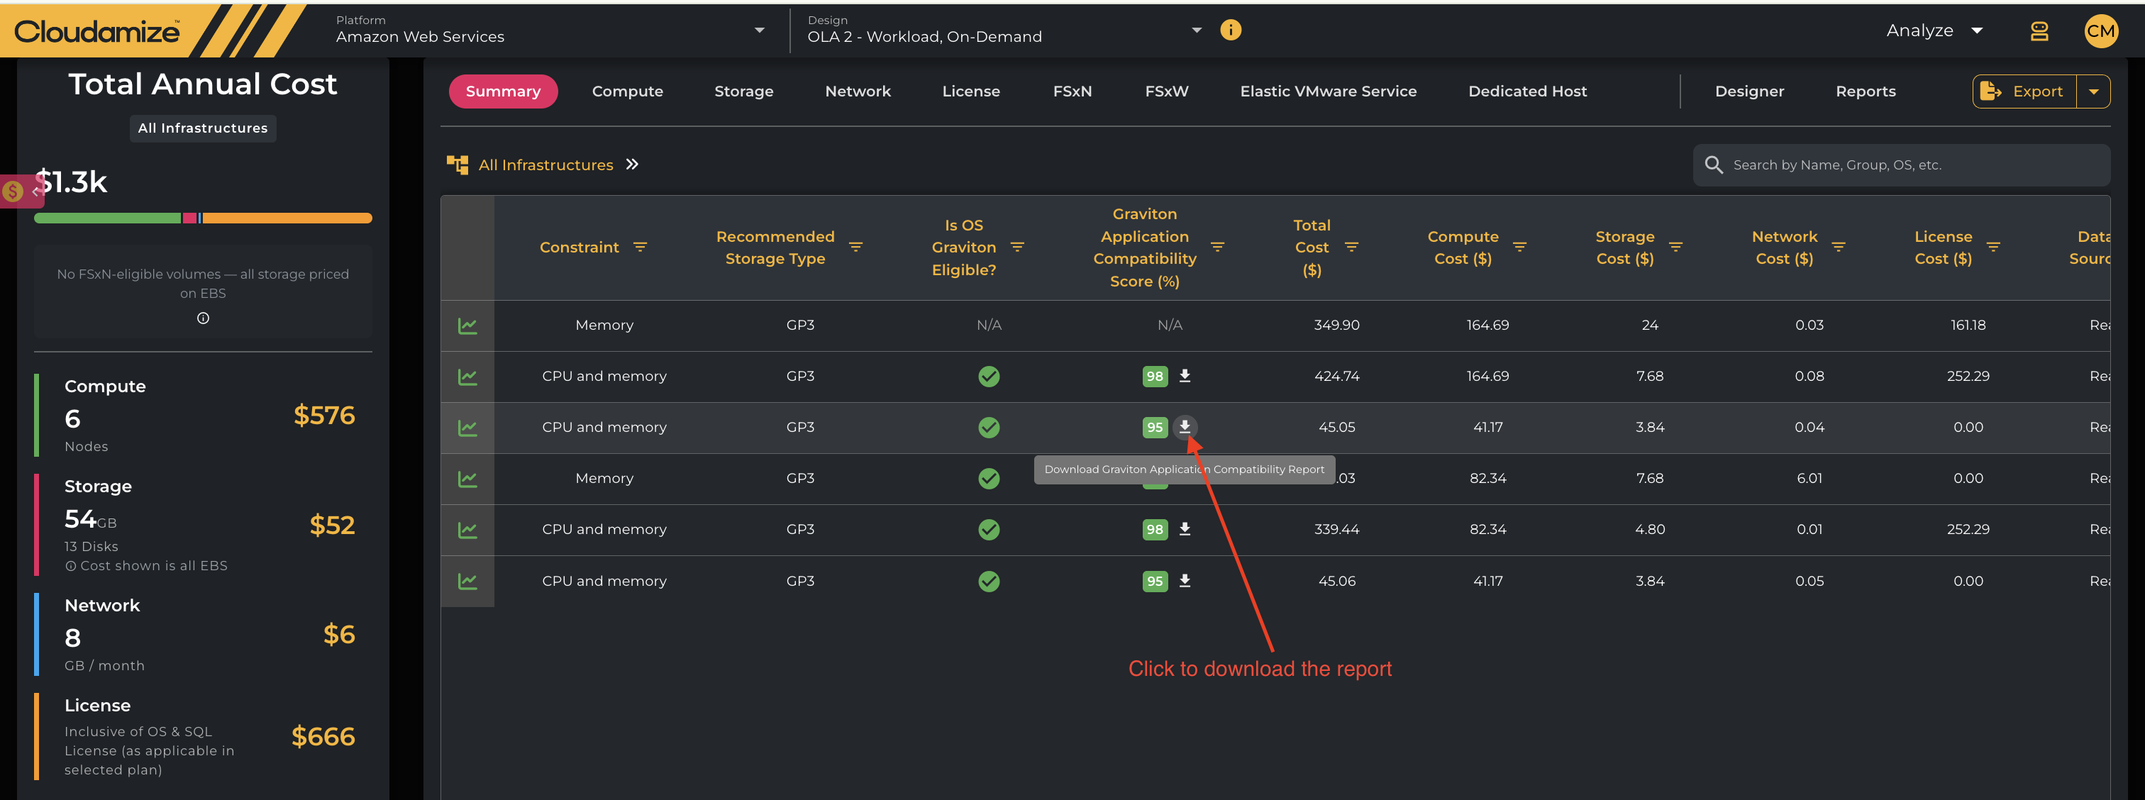Filter the Total Cost column

pyautogui.click(x=1351, y=248)
